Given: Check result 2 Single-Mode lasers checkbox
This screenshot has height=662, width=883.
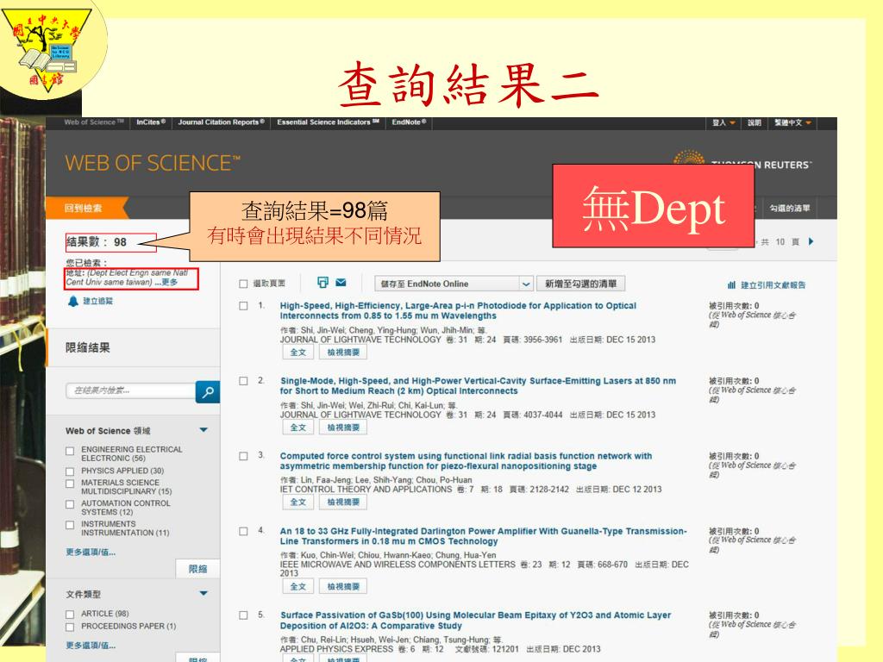Looking at the screenshot, I should pos(243,381).
